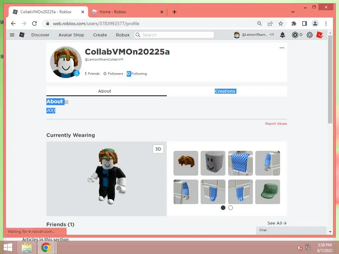Screen dimensions: 339x254
Task: Open the 1 Friends link
Action: click(92, 74)
